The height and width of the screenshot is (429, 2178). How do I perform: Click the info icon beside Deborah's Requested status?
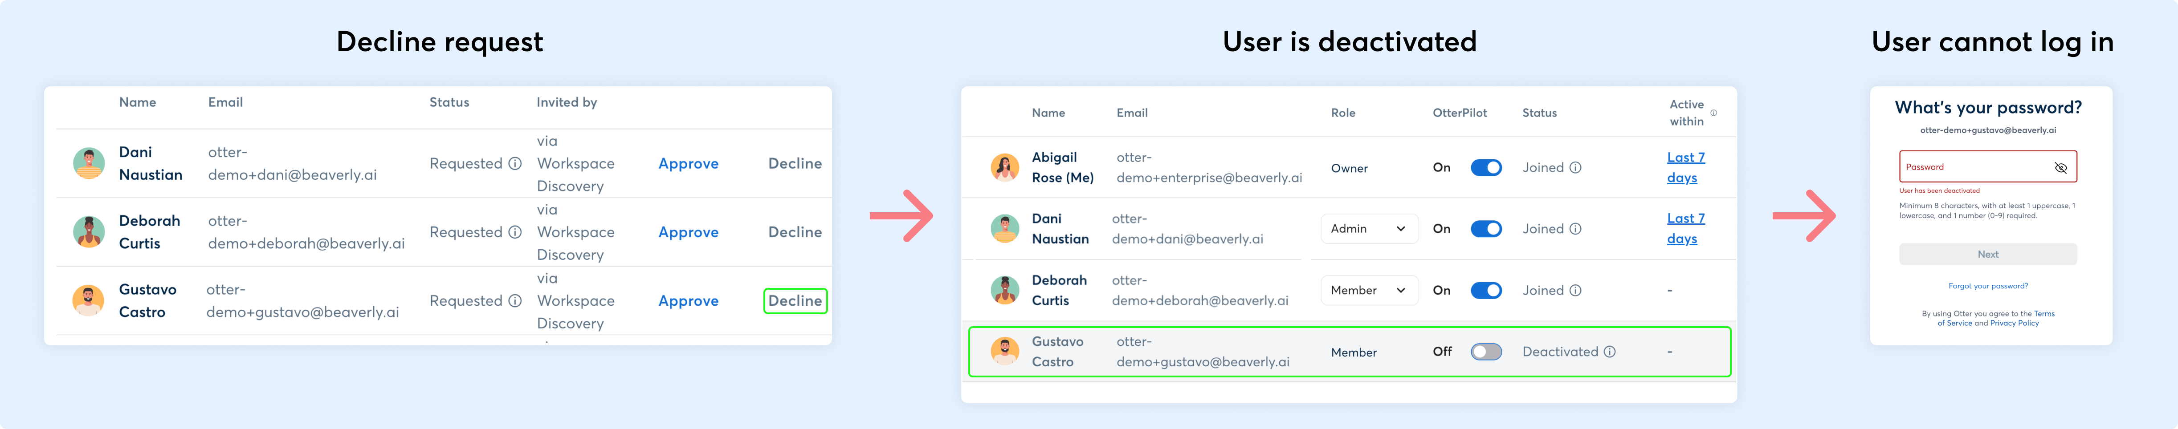(x=515, y=232)
